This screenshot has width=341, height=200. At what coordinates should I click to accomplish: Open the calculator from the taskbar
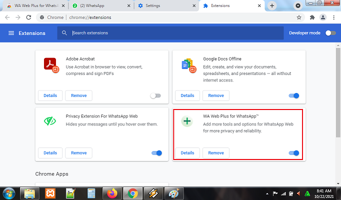(x=91, y=193)
